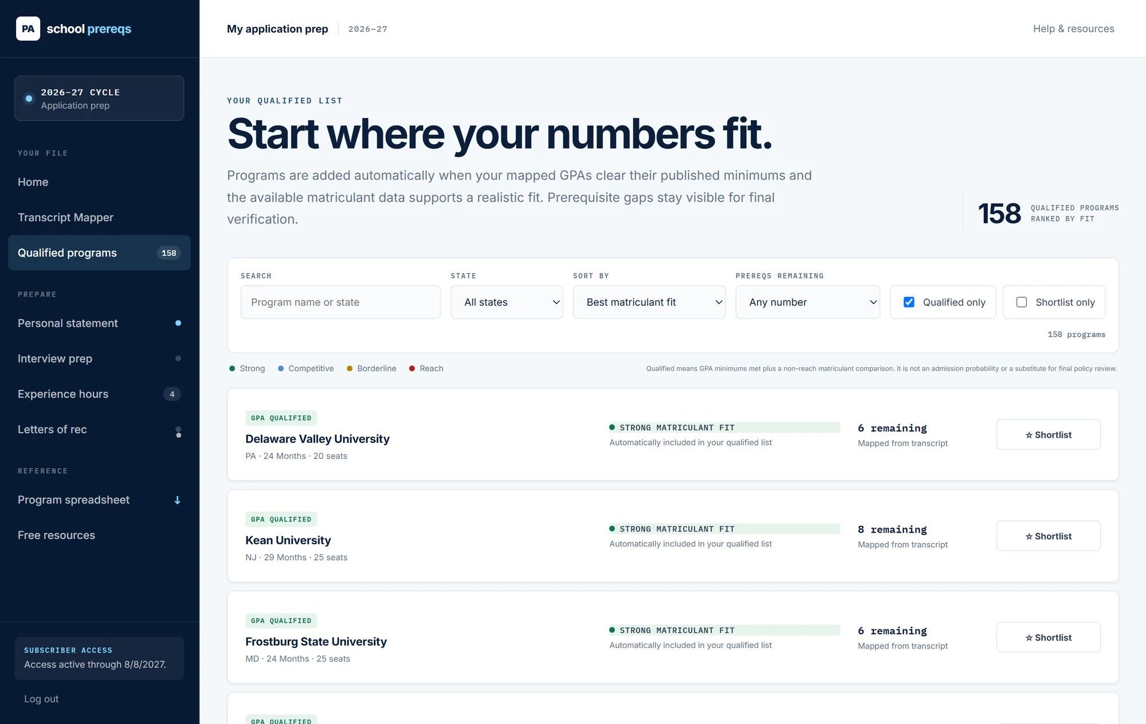Click the My application prep page title

277,29
